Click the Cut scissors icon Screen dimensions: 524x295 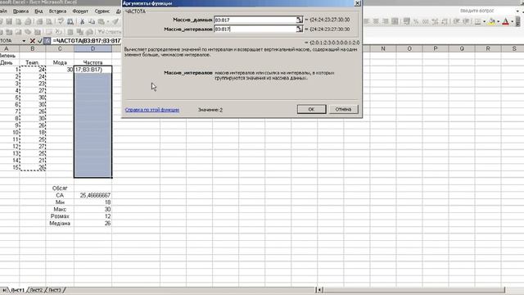[x=82, y=21]
